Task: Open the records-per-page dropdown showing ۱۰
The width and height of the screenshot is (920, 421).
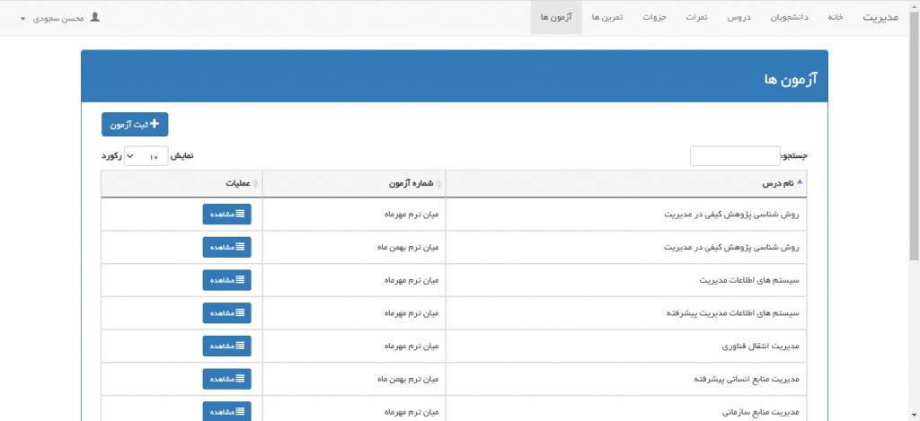Action: point(146,156)
